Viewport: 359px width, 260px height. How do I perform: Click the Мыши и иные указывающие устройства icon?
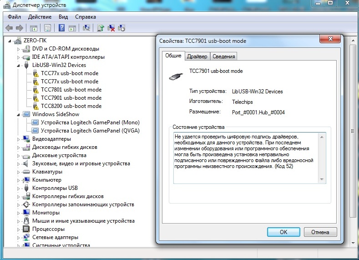pos(26,221)
